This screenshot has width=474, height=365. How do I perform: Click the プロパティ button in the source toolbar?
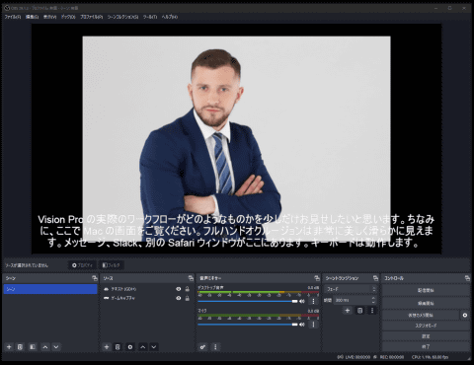(82, 265)
